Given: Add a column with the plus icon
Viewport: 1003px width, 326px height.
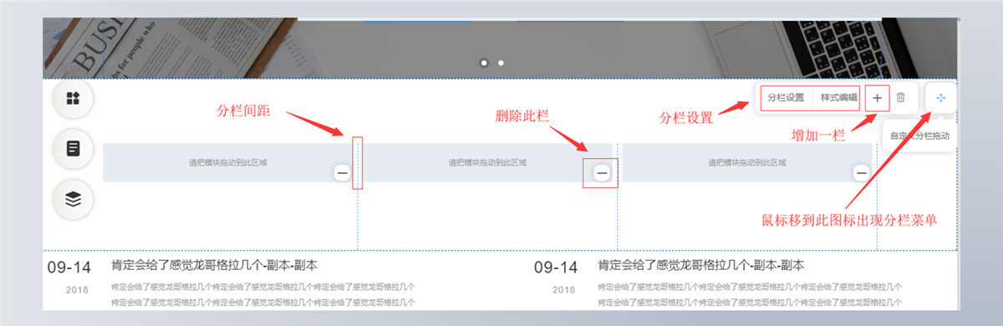Looking at the screenshot, I should point(877,98).
